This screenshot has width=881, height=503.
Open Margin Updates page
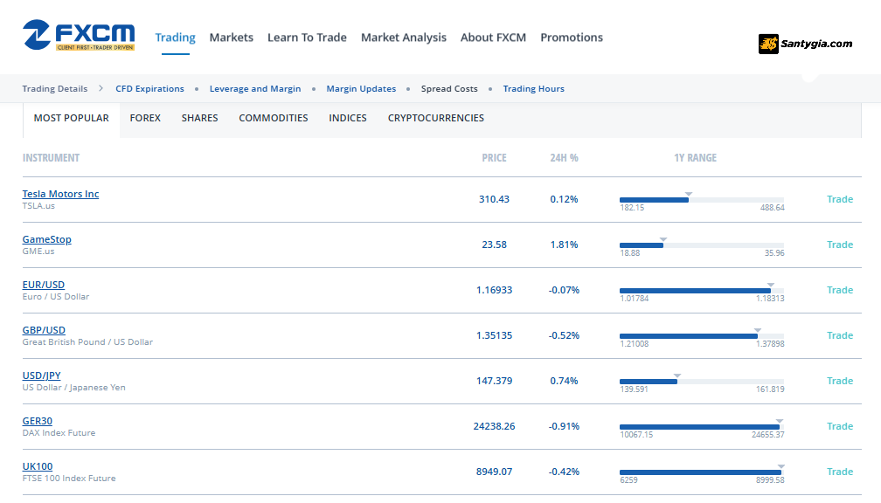pos(361,89)
